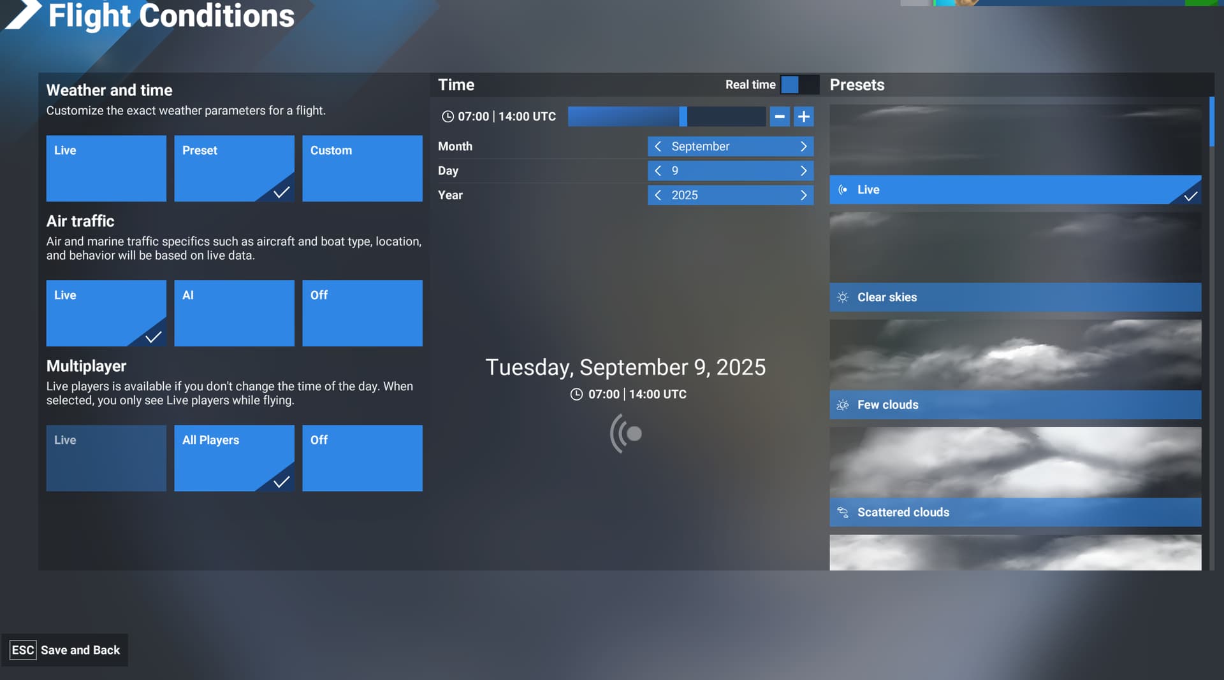Go to next month after September
The height and width of the screenshot is (680, 1224).
[803, 146]
